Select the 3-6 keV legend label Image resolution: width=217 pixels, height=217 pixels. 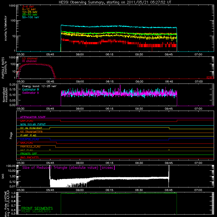point(28,7)
